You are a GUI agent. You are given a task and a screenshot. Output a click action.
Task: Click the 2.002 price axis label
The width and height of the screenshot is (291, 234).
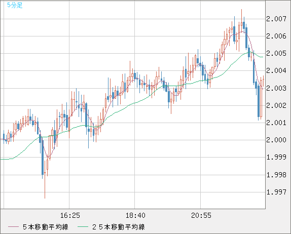(x=276, y=105)
